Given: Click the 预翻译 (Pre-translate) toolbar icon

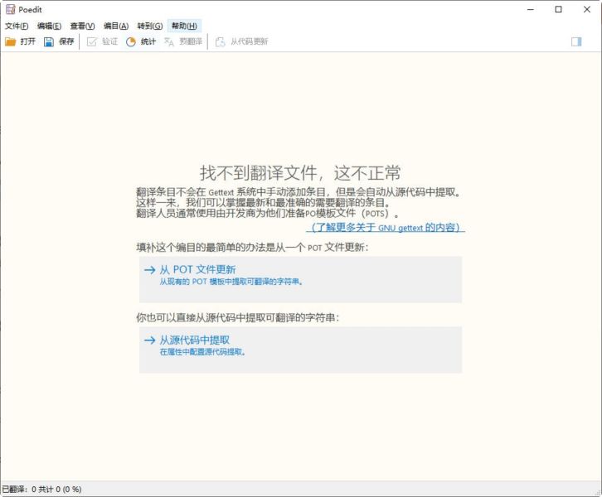Looking at the screenshot, I should pyautogui.click(x=170, y=41).
